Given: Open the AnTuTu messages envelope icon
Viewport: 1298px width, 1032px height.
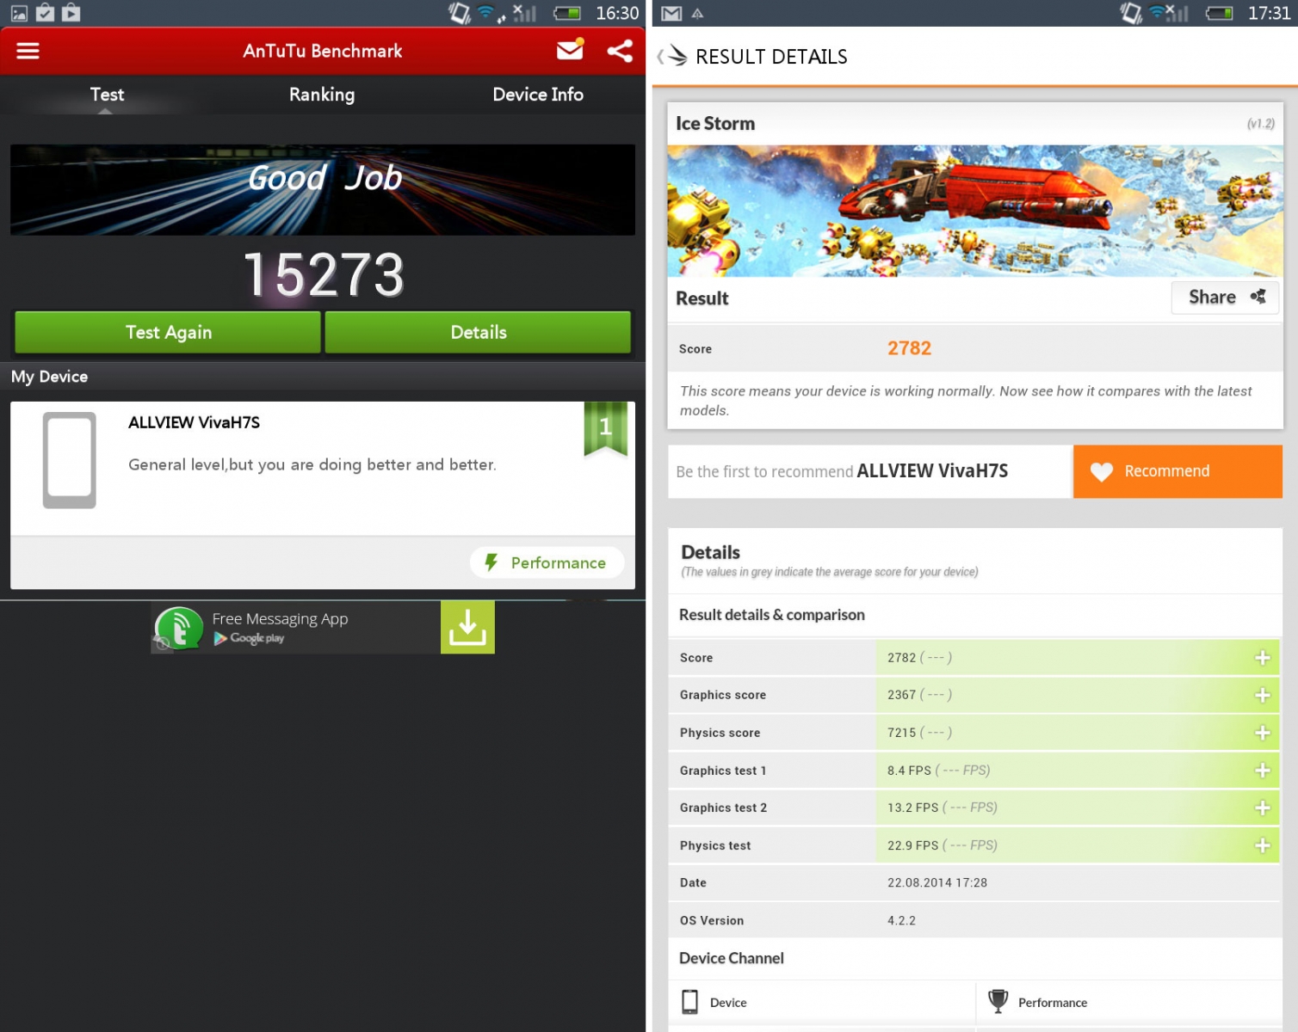Looking at the screenshot, I should coord(570,50).
